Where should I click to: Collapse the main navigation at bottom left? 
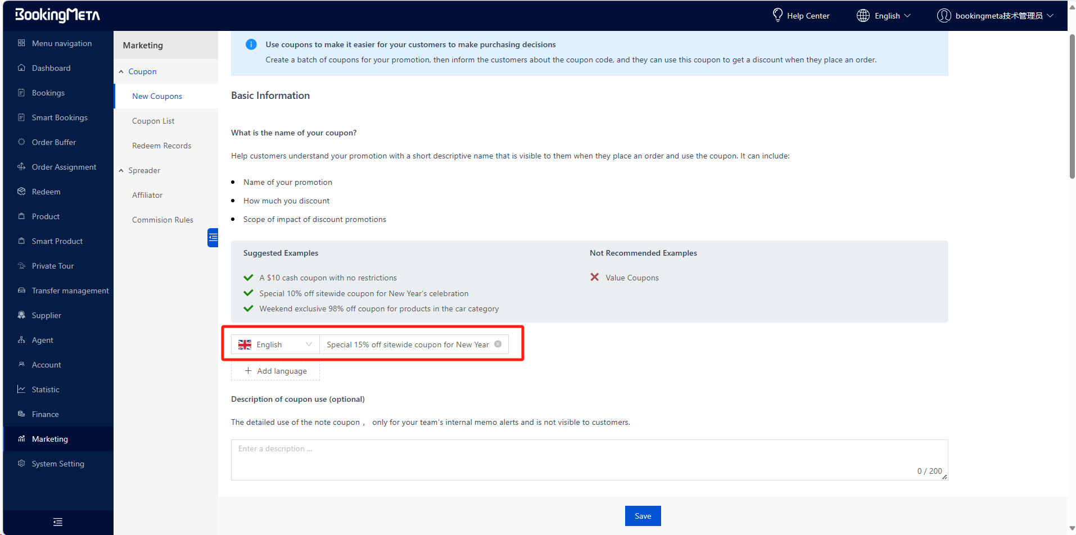[x=58, y=522]
